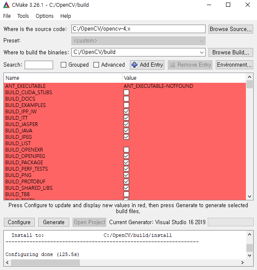Click the 'Configuring done (125.5s)' log line
Screen dimensions: 257x270
42,254
